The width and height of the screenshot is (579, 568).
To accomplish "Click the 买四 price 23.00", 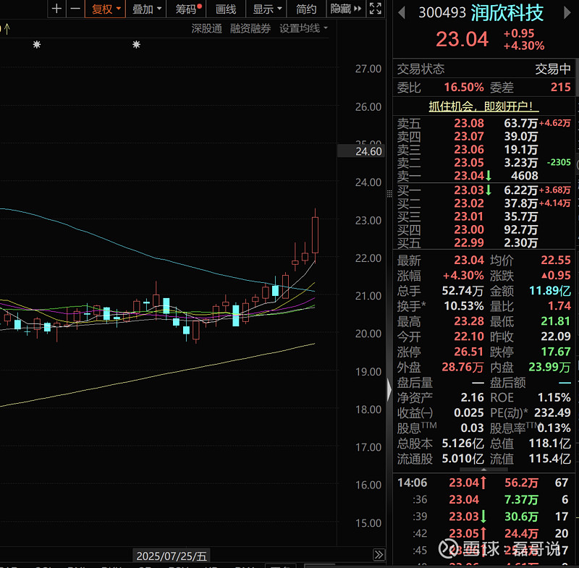I will [x=468, y=229].
